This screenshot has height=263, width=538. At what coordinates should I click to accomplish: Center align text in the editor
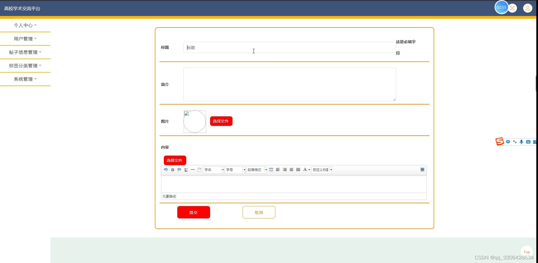click(x=291, y=170)
